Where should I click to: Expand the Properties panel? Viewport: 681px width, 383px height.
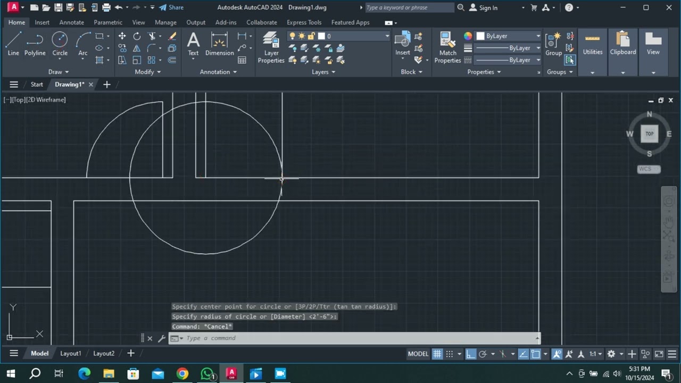tap(484, 72)
